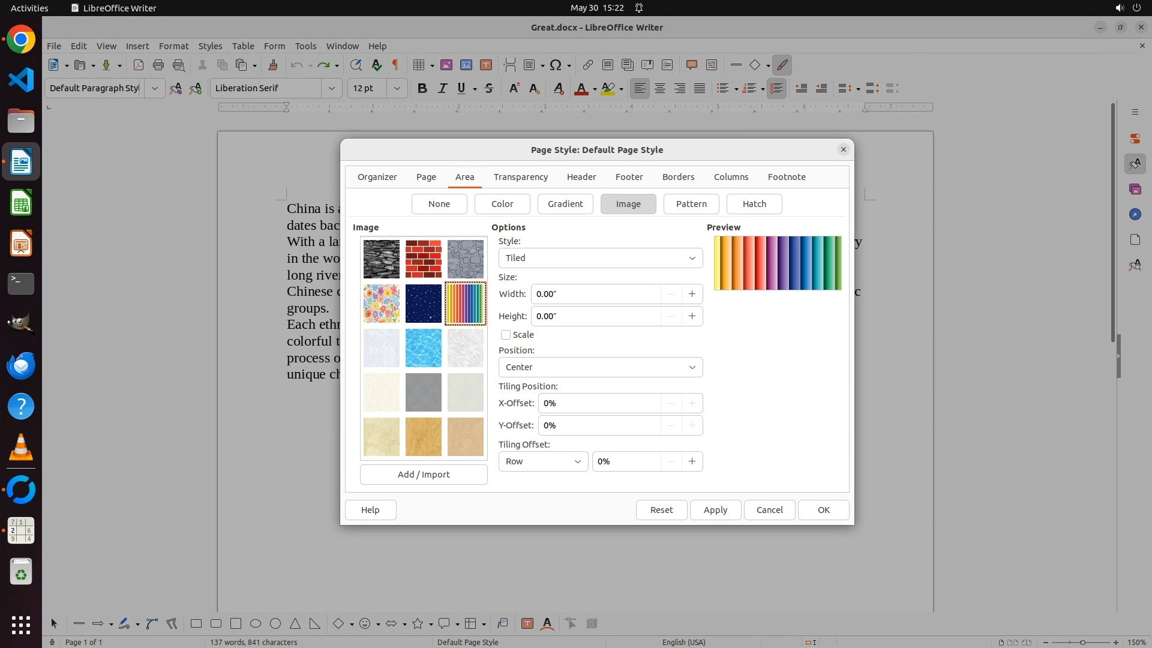Toggle Formatting Marks pilcrow icon
The height and width of the screenshot is (648, 1152).
click(x=395, y=65)
